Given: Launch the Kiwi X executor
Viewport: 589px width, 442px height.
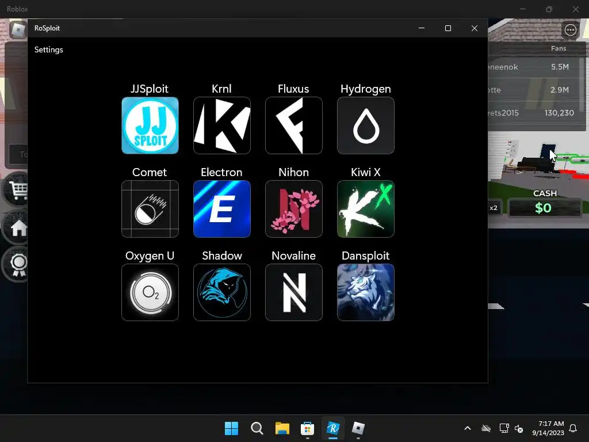Looking at the screenshot, I should click(x=365, y=209).
